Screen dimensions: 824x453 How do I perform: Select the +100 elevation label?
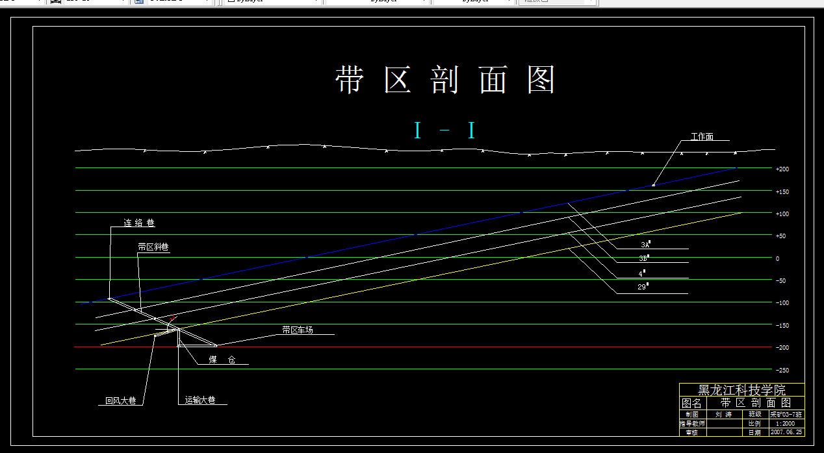pos(782,214)
